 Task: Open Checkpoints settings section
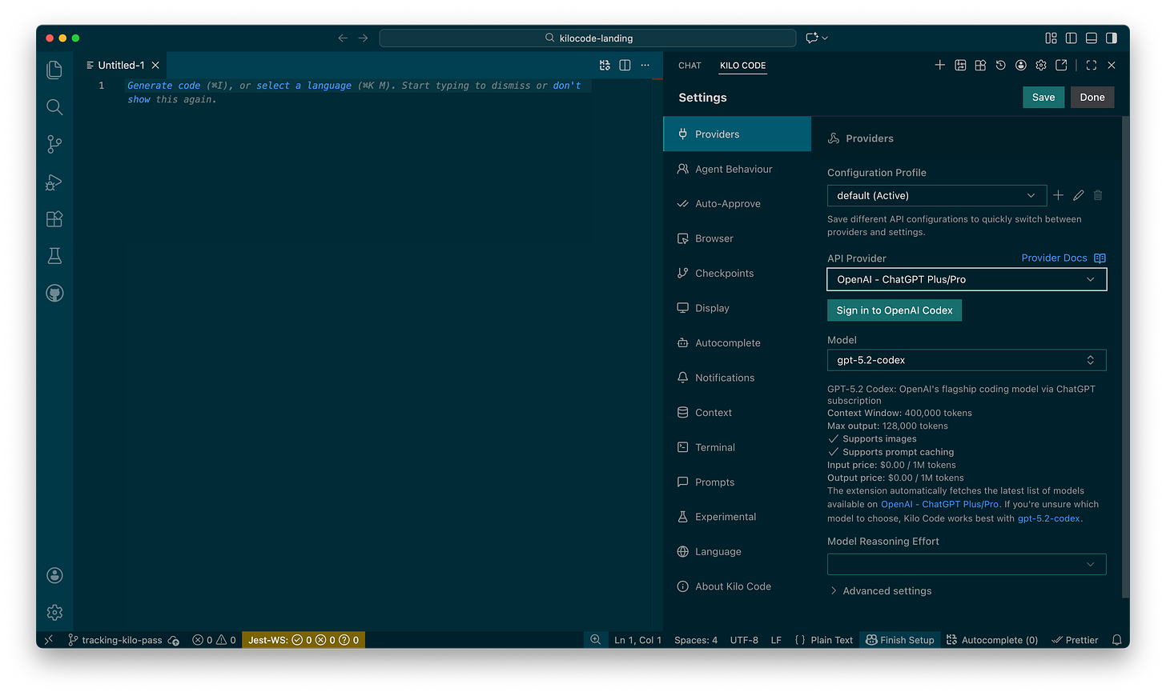pyautogui.click(x=737, y=273)
